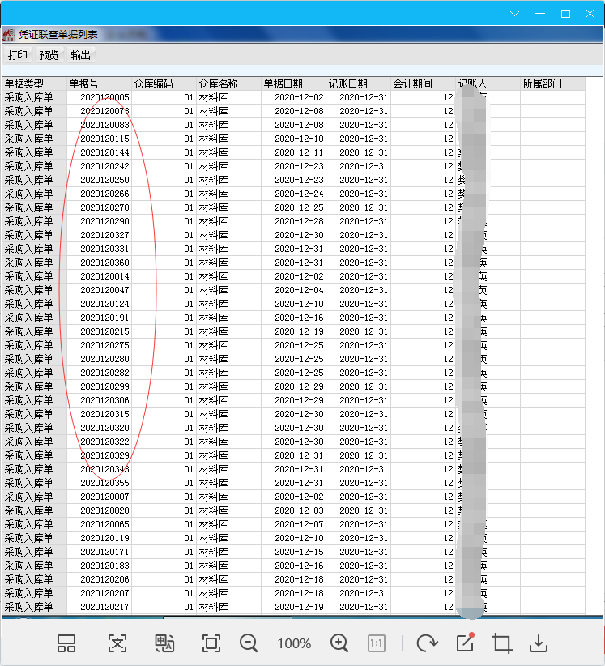
Task: Select document number 2020120280
Action: pos(104,359)
